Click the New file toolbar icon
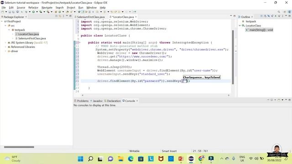 click(x=2, y=12)
